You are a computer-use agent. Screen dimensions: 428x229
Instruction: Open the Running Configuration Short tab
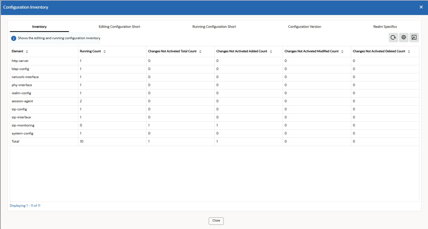214,26
